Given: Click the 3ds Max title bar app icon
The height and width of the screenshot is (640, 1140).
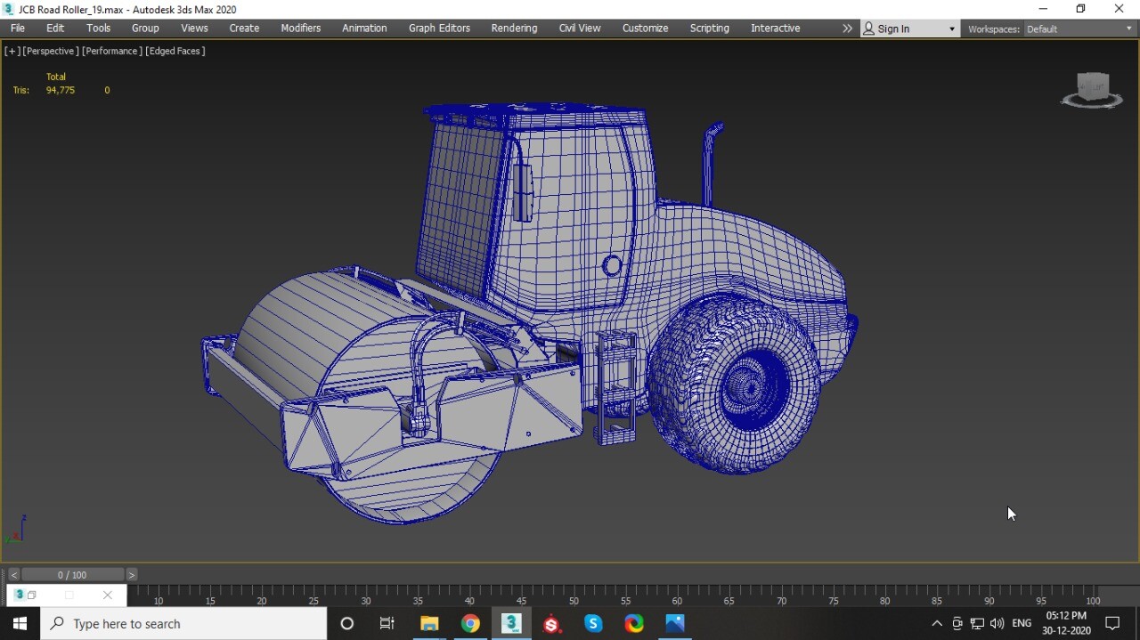Looking at the screenshot, I should 8,9.
